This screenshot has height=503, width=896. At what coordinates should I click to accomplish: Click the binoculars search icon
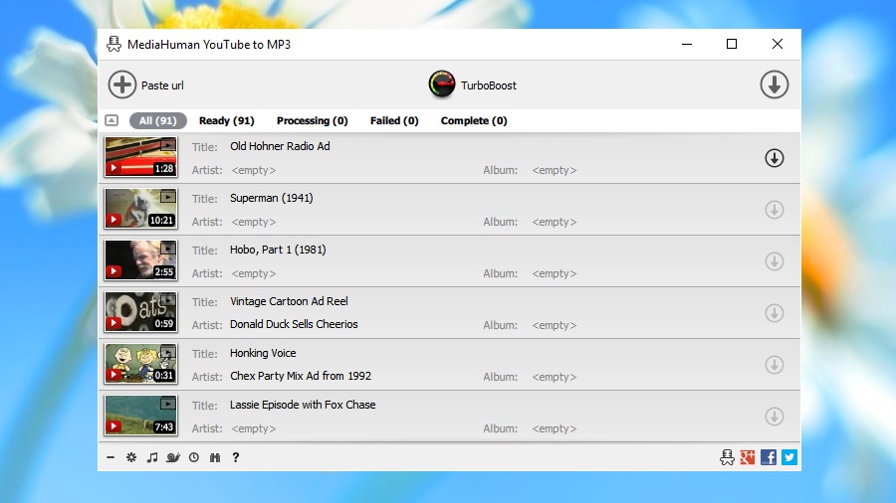(215, 457)
